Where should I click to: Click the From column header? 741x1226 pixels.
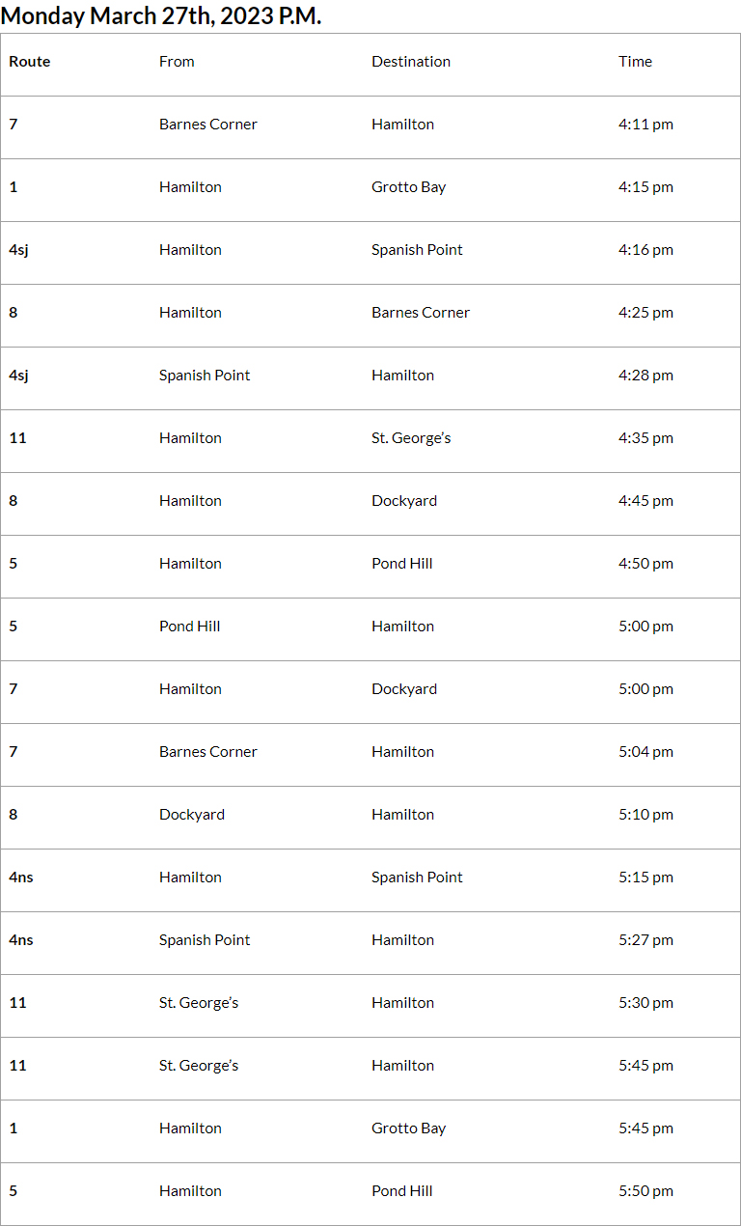(x=177, y=62)
